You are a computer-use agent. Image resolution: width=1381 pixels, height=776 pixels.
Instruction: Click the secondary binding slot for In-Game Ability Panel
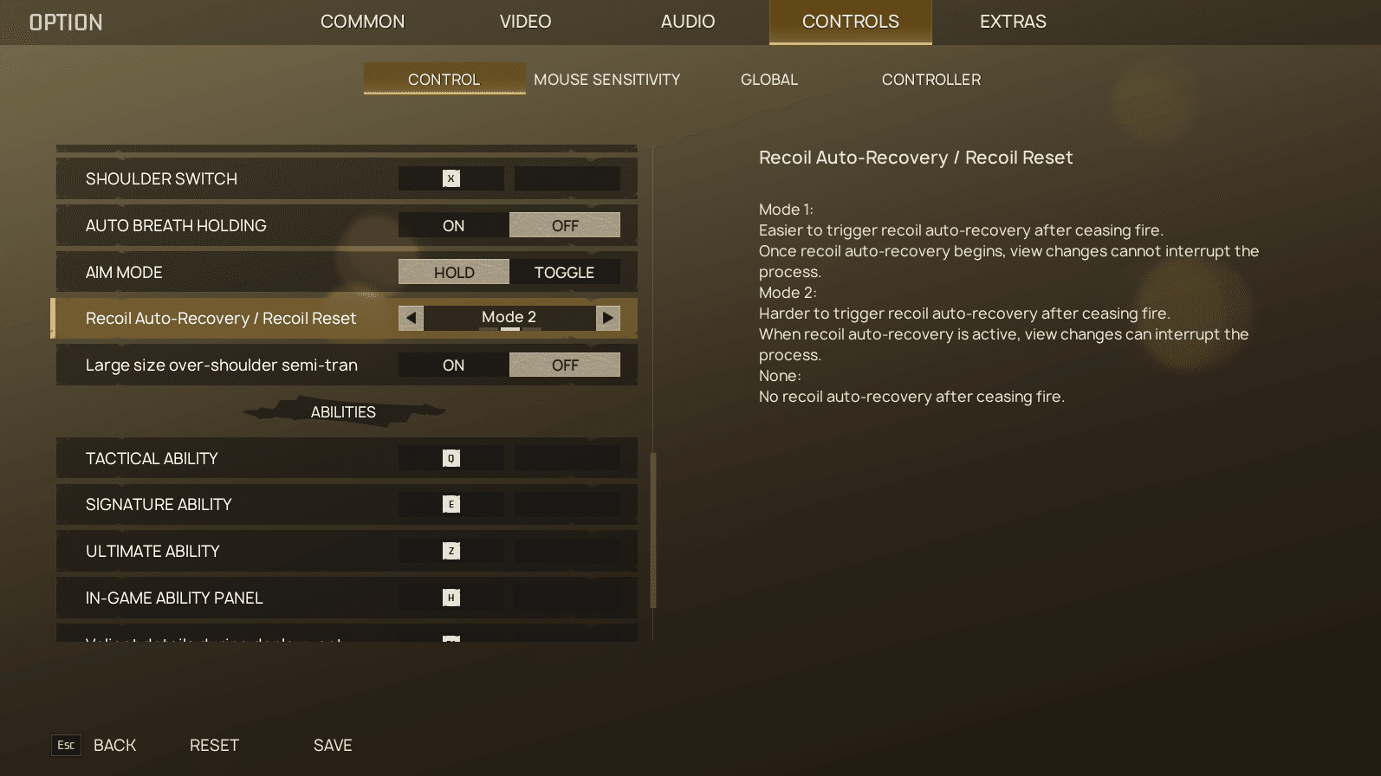coord(567,598)
